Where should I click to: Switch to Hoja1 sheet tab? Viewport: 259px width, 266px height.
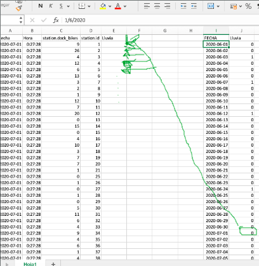click(x=30, y=264)
